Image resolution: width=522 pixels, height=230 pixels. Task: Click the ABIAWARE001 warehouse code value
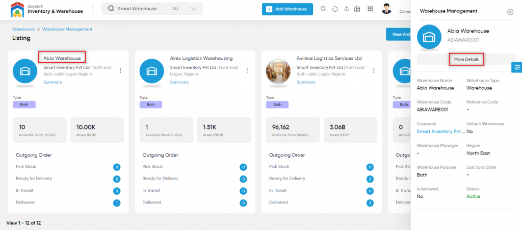(x=434, y=110)
